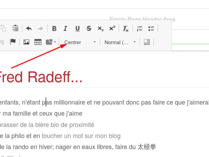
Task: Toggle Strikethrough formatting
Action: [x=89, y=29]
